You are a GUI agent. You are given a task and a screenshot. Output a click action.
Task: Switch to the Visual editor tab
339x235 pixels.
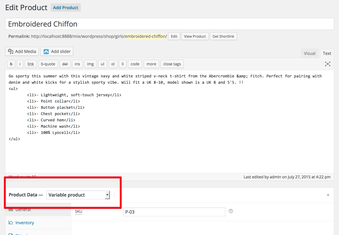[x=309, y=53]
